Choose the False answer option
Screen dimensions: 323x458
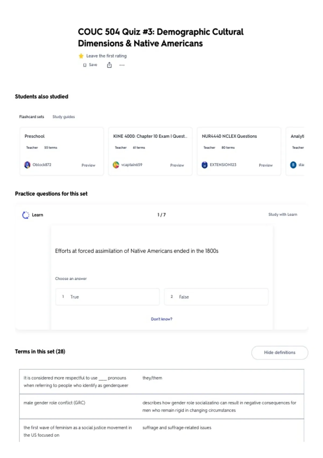coord(216,297)
